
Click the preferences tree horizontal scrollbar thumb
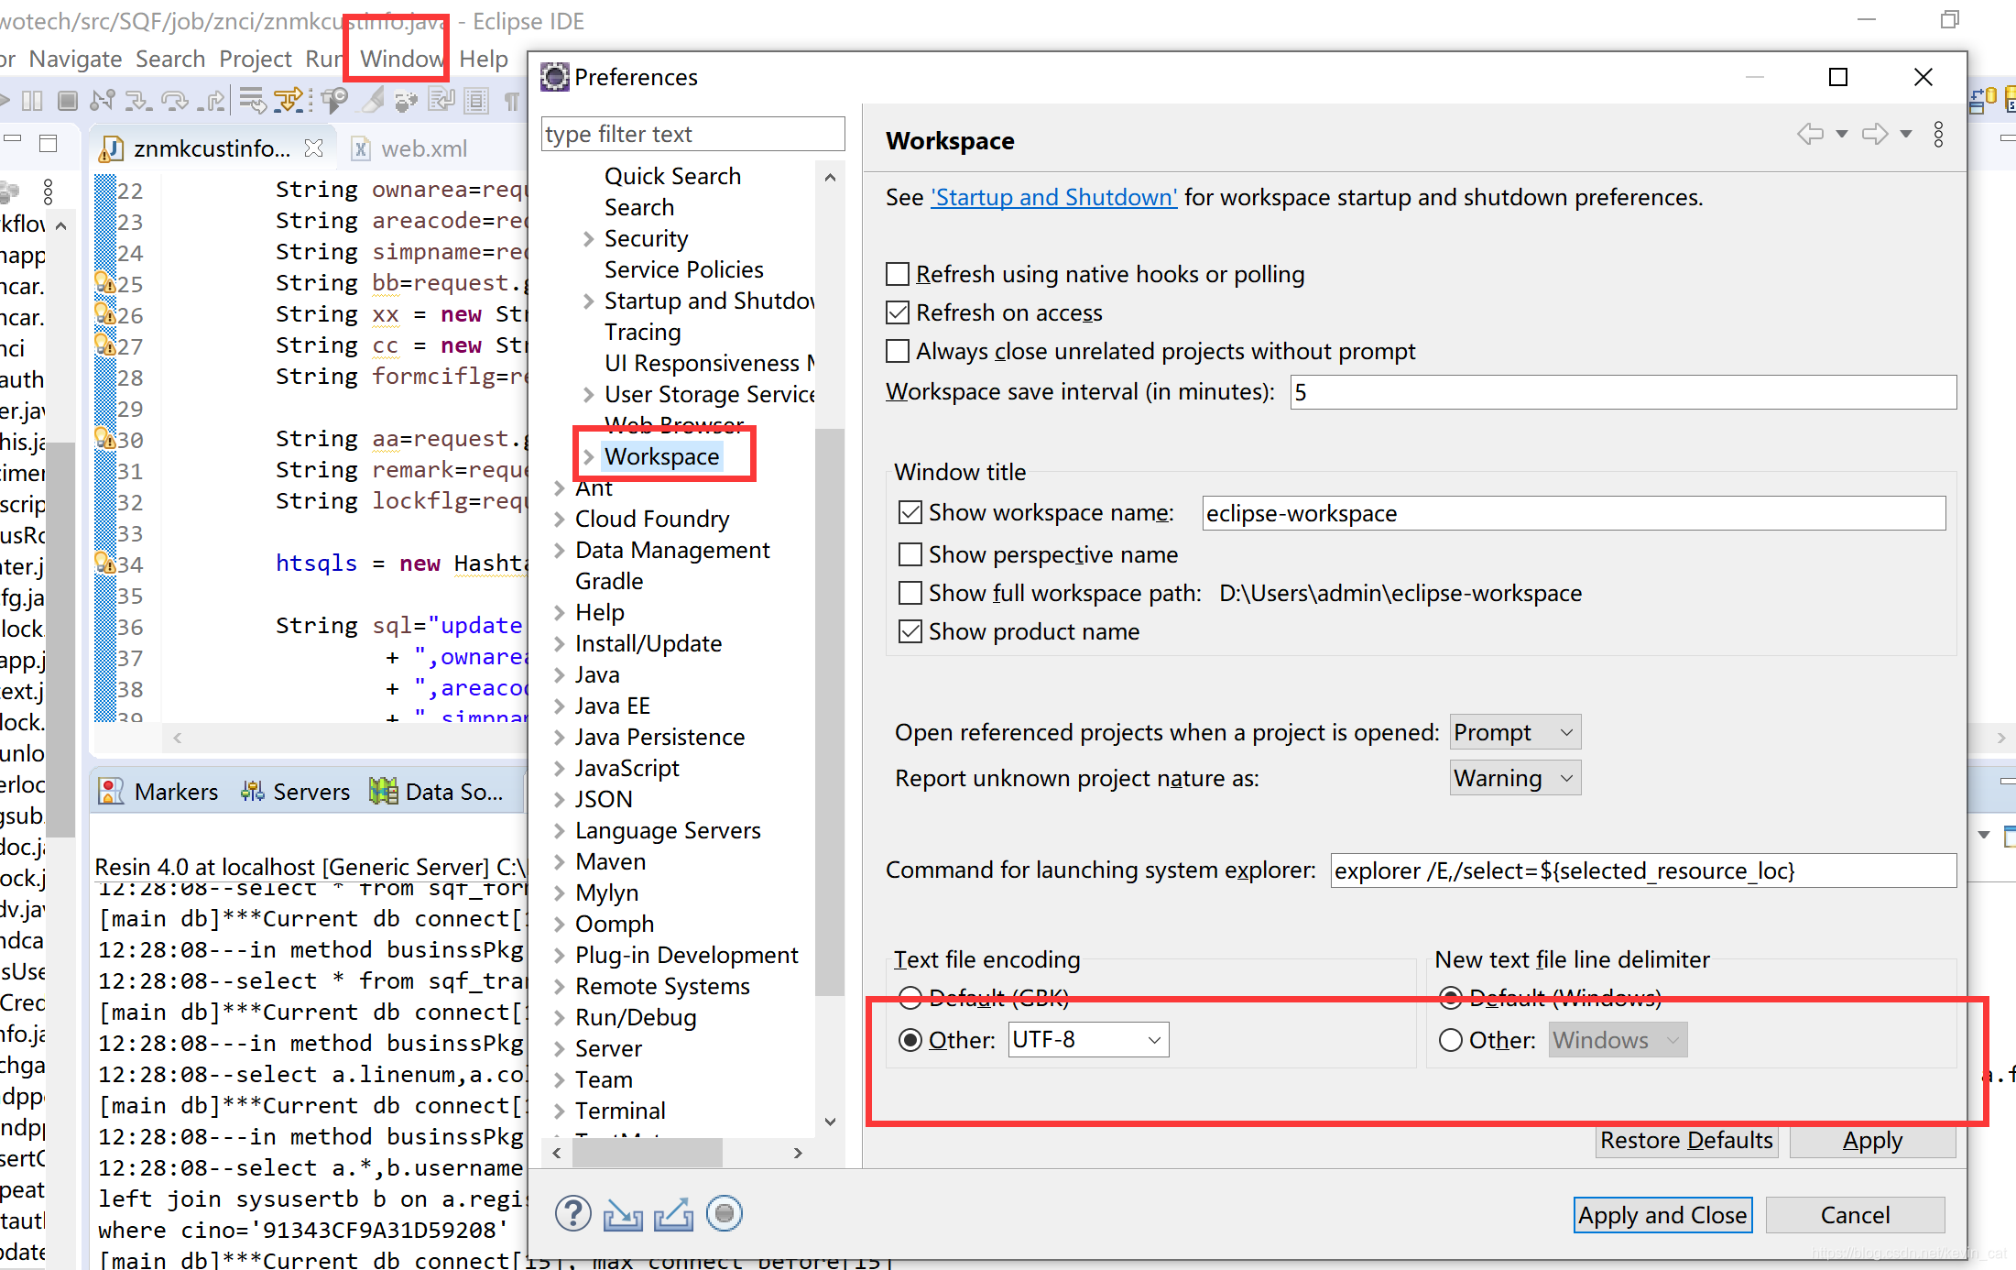pyautogui.click(x=647, y=1153)
